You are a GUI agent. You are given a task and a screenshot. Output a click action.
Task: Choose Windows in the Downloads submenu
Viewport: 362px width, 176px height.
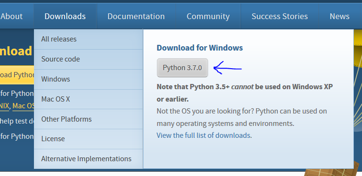(x=88, y=79)
